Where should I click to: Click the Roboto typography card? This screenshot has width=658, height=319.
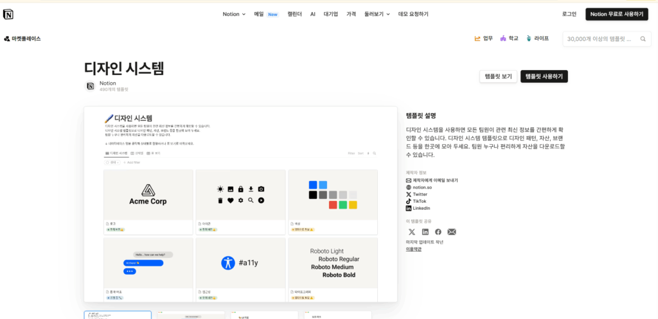333,270
